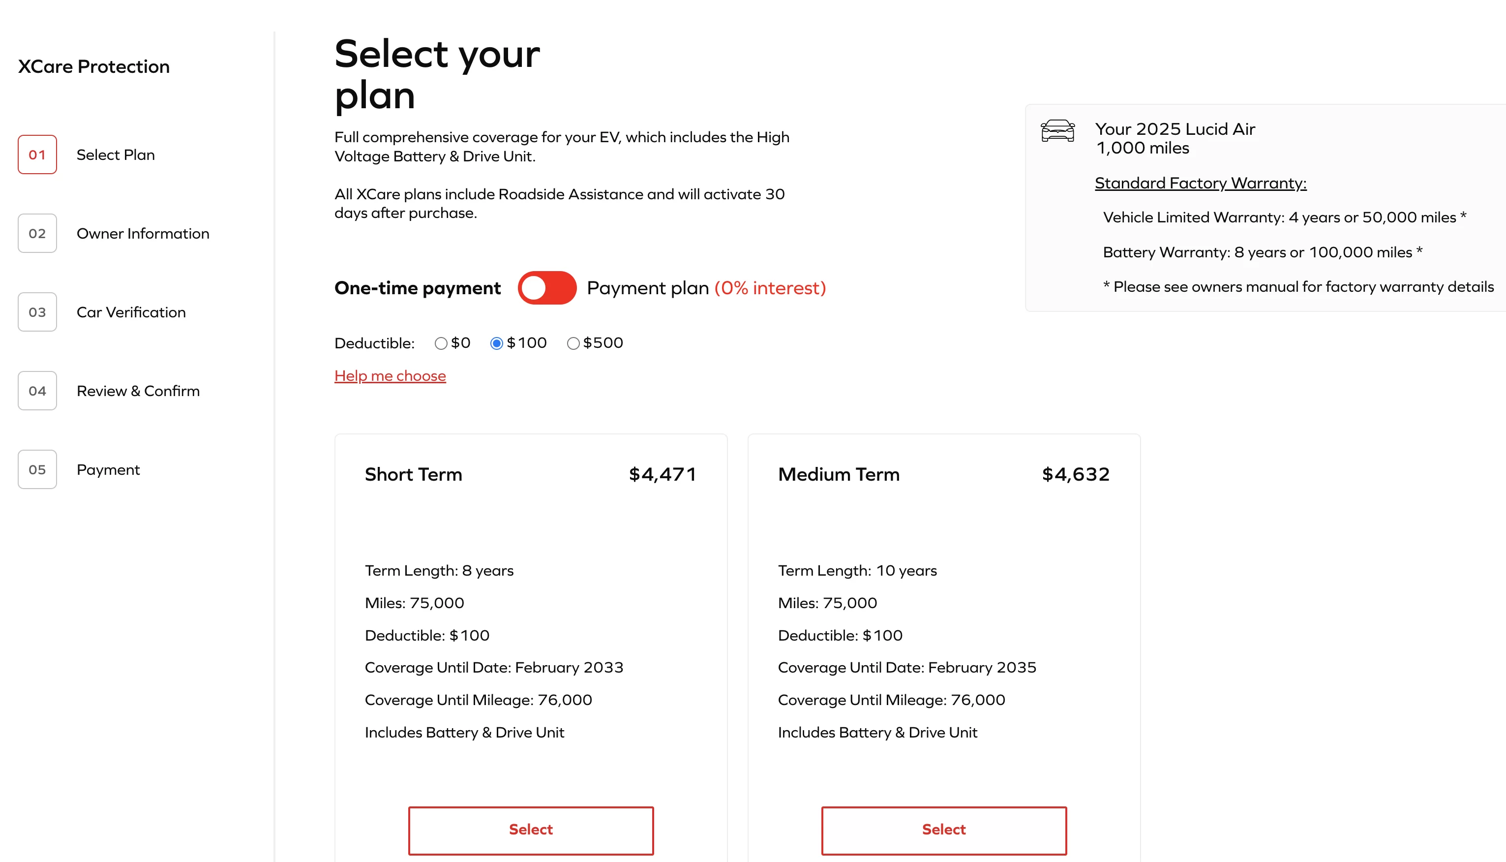Click the 05 step number box

point(37,469)
